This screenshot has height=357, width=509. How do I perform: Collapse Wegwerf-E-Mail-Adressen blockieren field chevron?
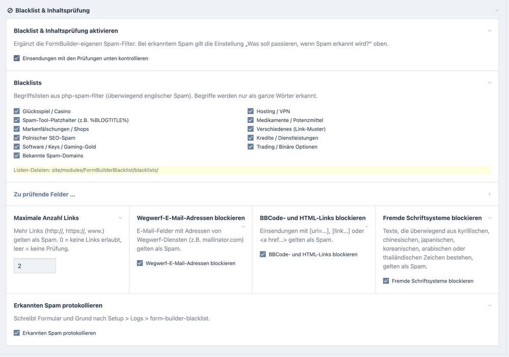243,227
